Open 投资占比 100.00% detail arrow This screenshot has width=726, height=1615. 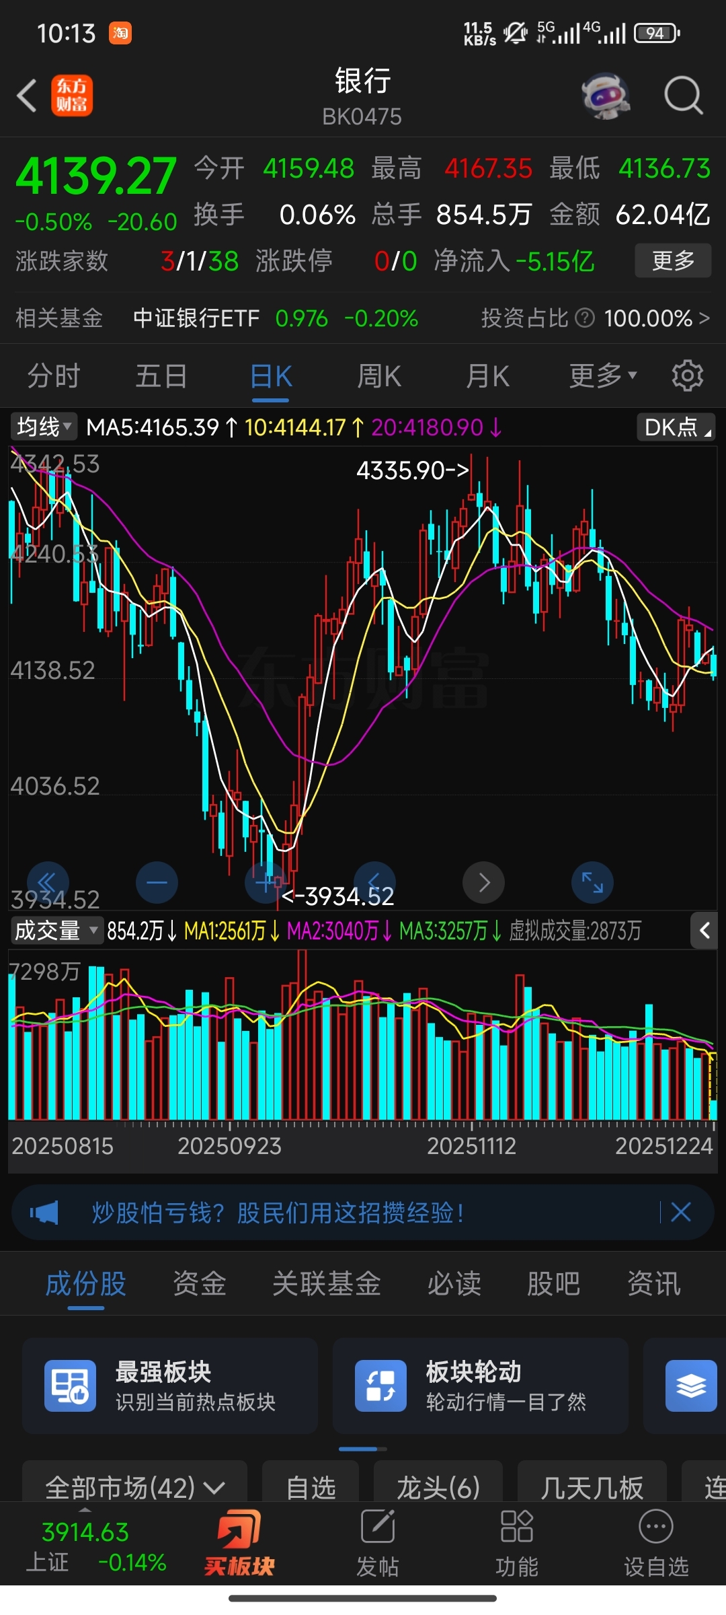[704, 318]
